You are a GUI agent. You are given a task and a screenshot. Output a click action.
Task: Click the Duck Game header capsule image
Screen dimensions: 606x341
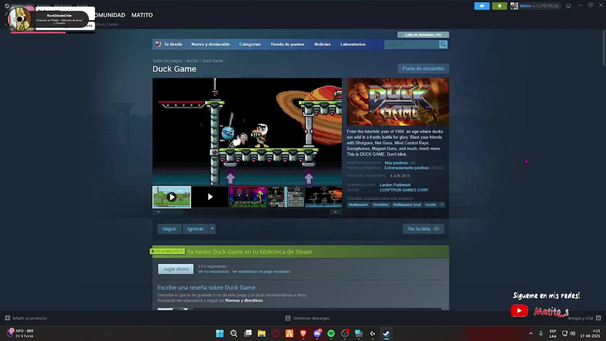(398, 102)
